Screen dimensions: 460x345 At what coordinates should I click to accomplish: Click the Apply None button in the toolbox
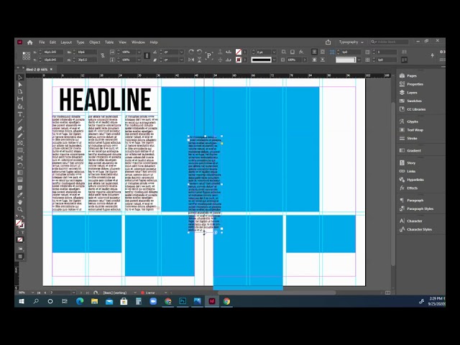pyautogui.click(x=20, y=240)
